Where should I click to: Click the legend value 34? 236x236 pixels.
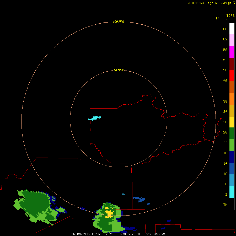tap(225, 111)
